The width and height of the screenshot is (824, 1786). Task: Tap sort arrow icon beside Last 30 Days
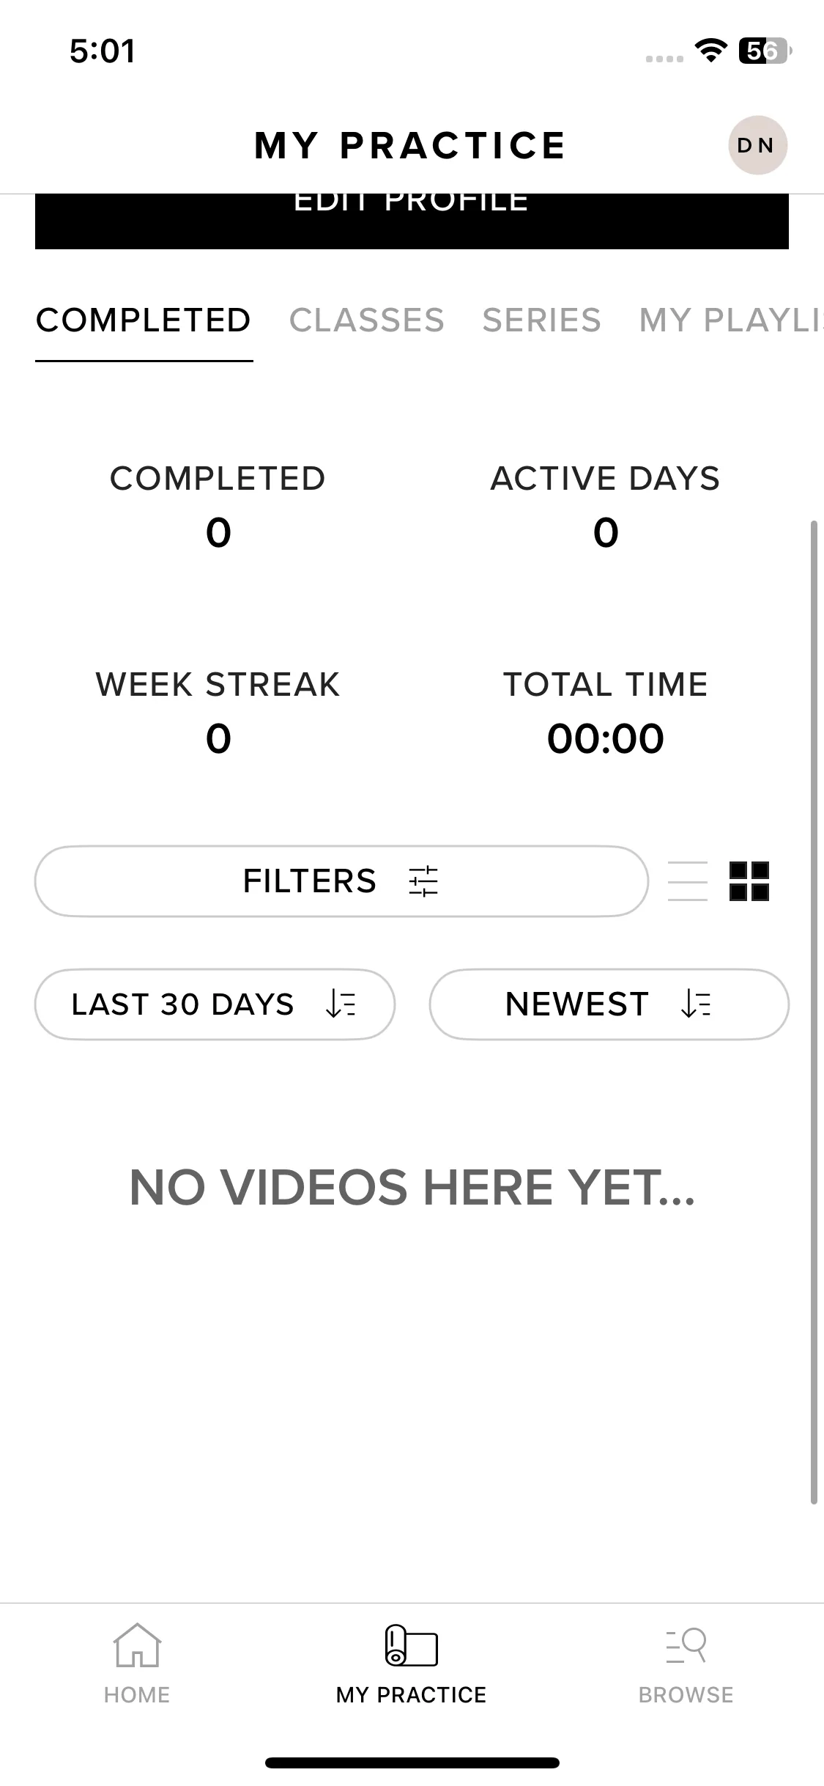point(341,1004)
